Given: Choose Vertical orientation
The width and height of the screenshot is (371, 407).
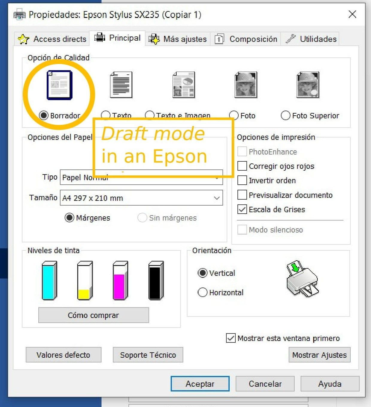Looking at the screenshot, I should click(x=203, y=273).
